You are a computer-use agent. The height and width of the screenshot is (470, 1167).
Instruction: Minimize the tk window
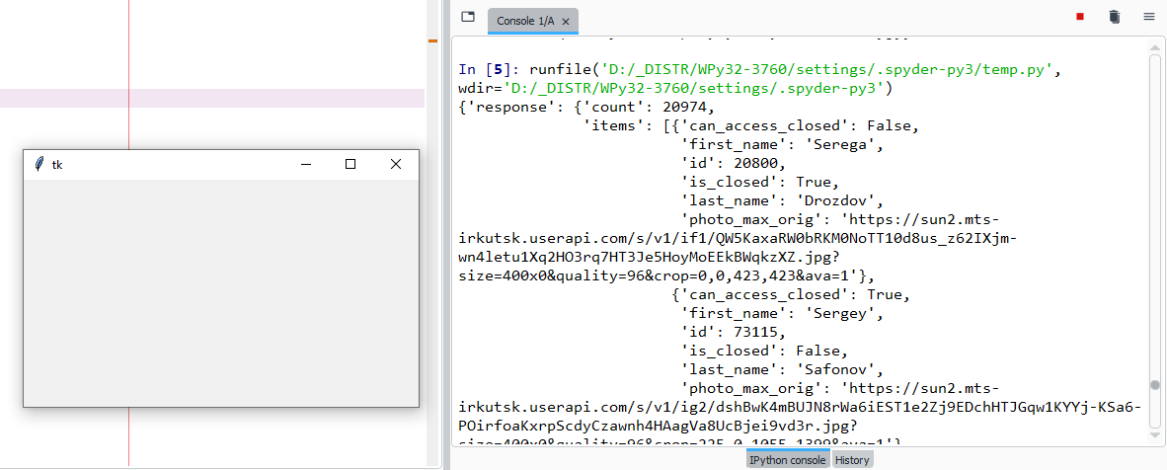(306, 165)
